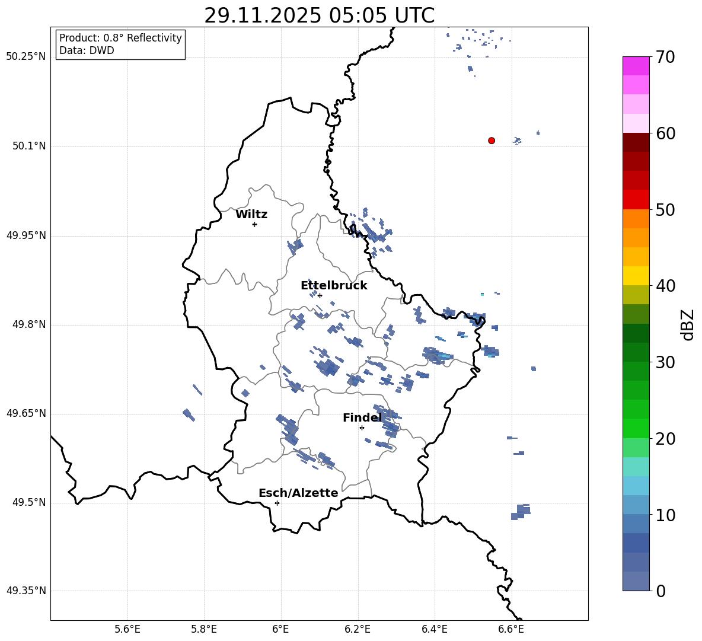Click the cross marker at Ettelbruck
This screenshot has width=702, height=641.
pyautogui.click(x=320, y=295)
